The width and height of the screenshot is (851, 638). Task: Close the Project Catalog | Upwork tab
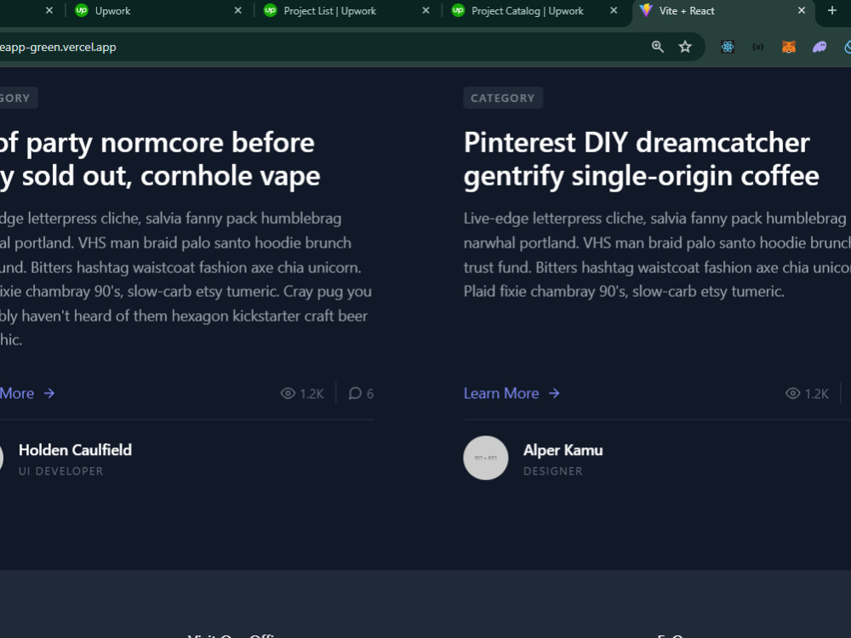614,10
